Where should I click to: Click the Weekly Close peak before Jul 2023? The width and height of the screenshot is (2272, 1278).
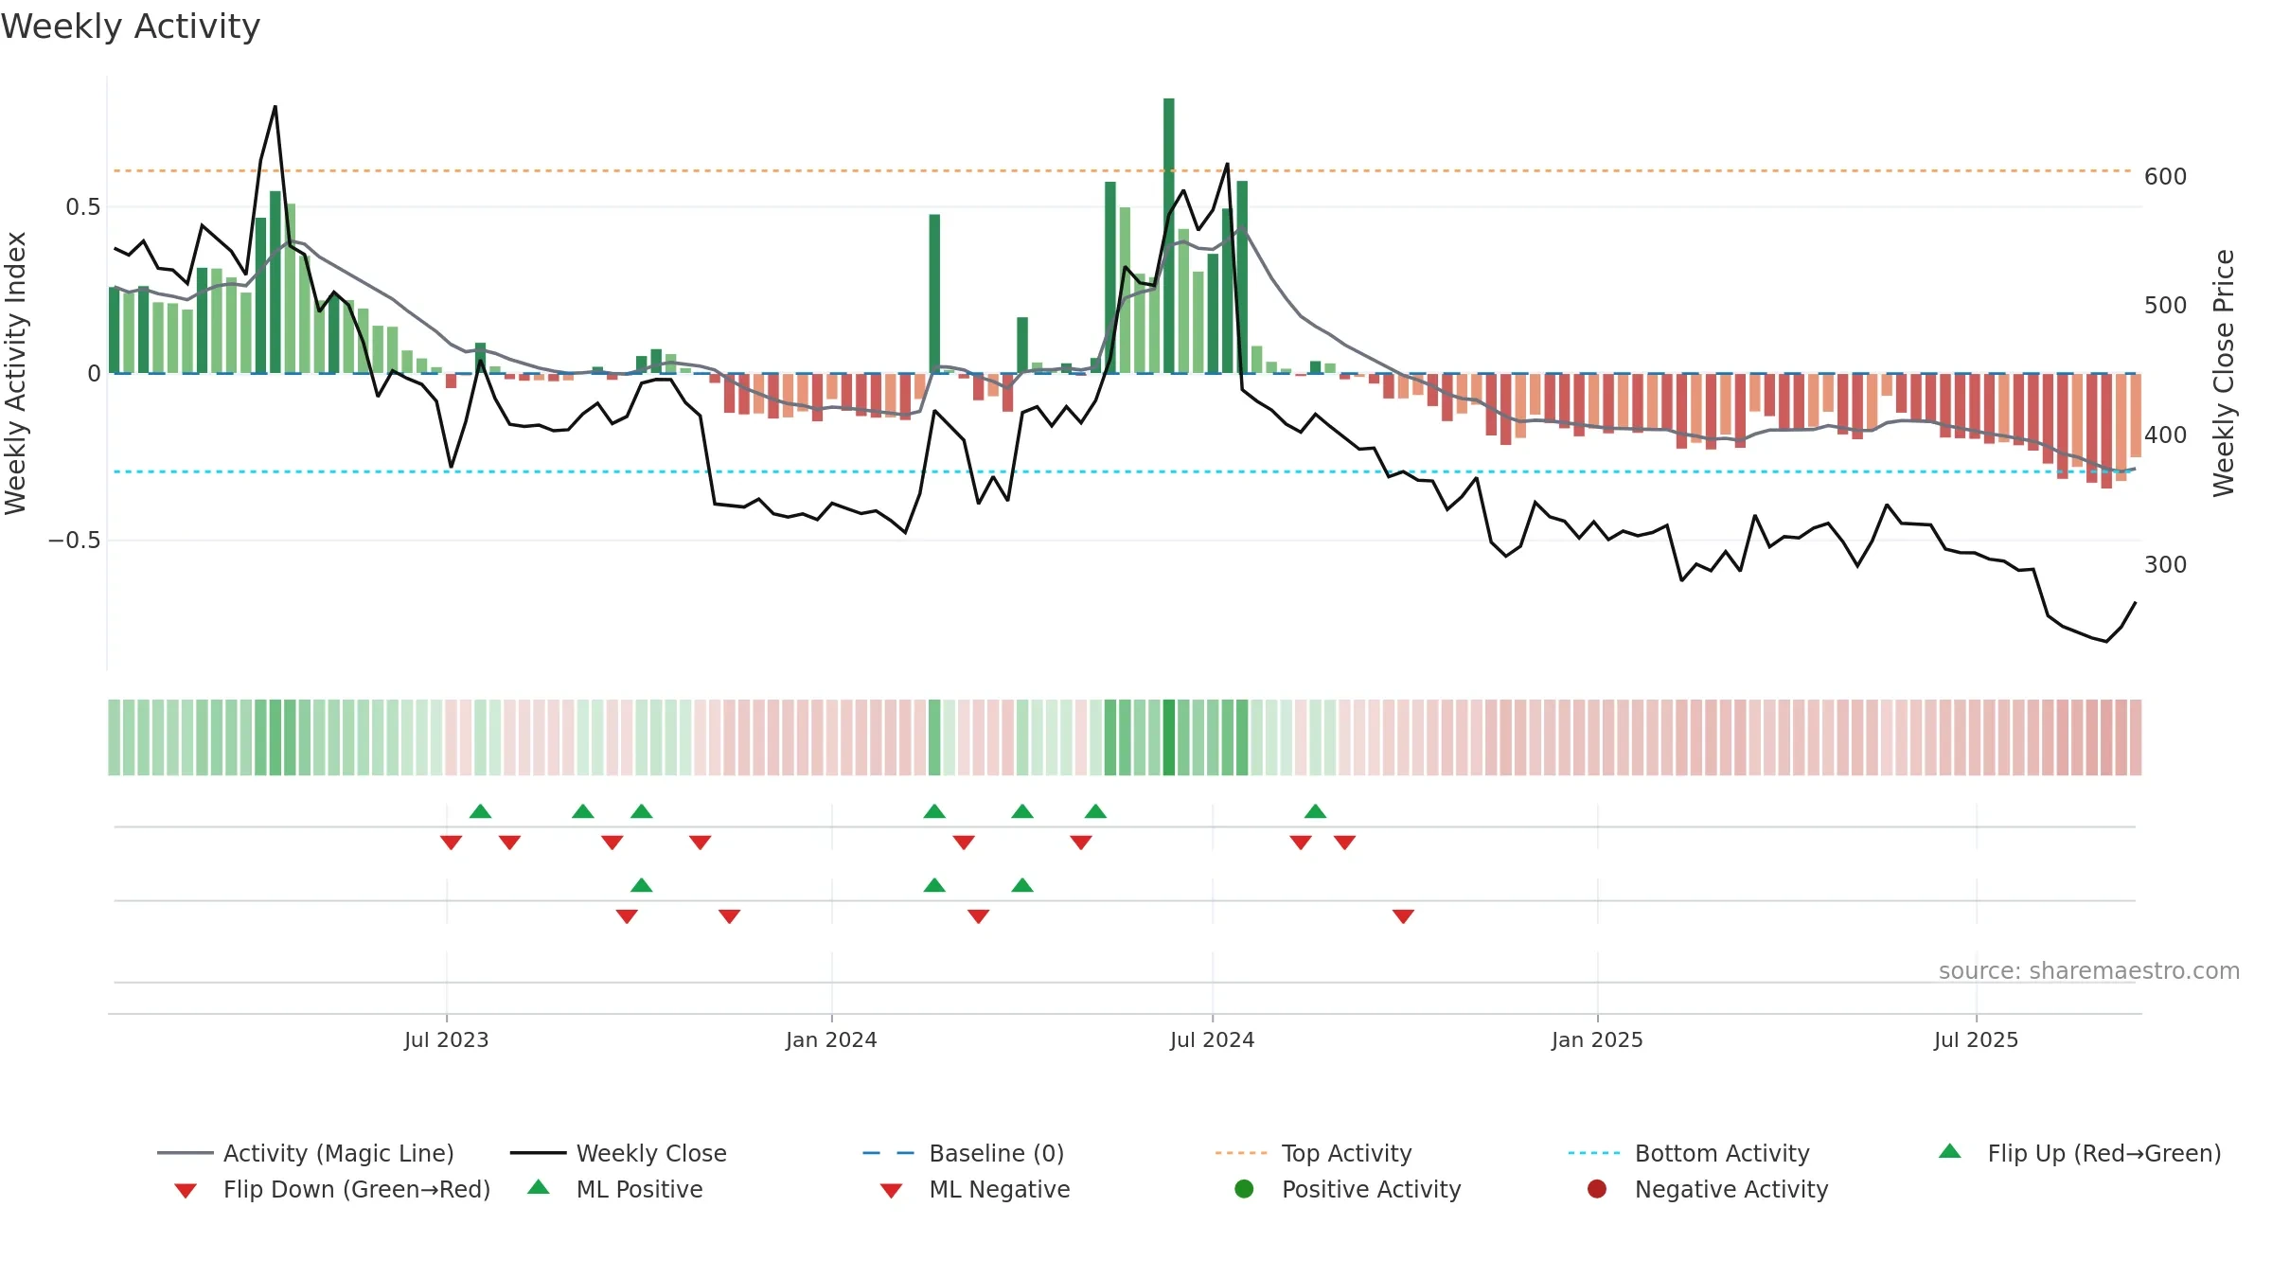point(275,107)
